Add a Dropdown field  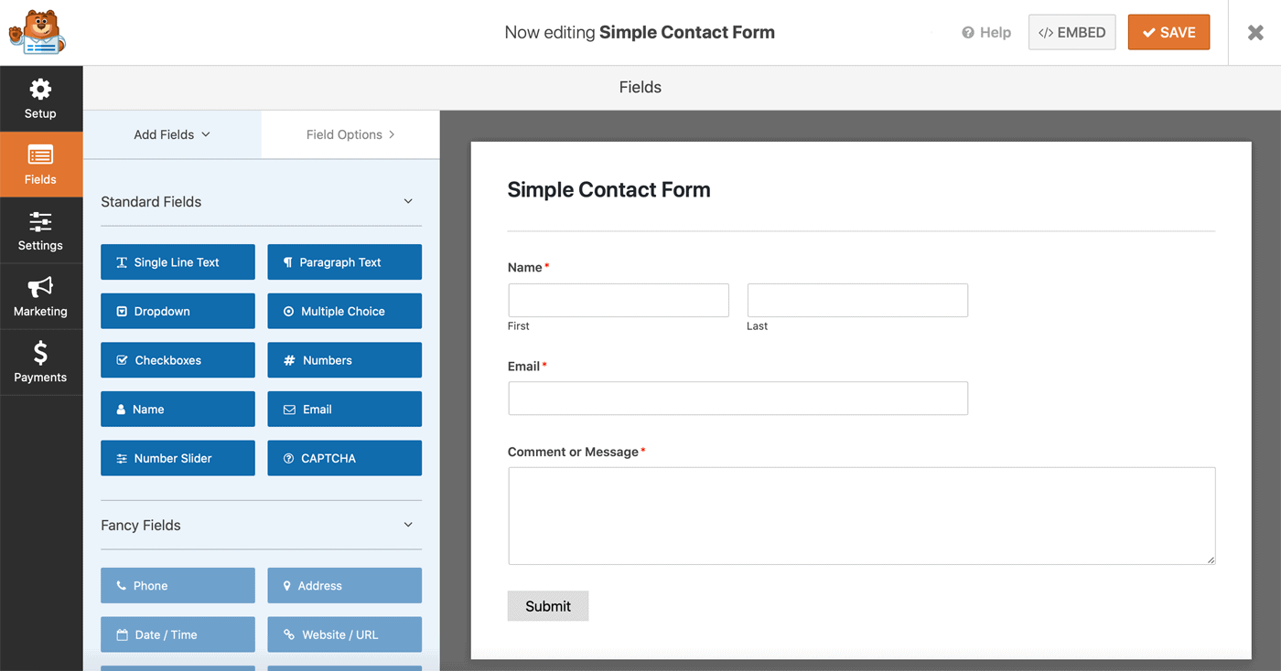click(x=178, y=311)
